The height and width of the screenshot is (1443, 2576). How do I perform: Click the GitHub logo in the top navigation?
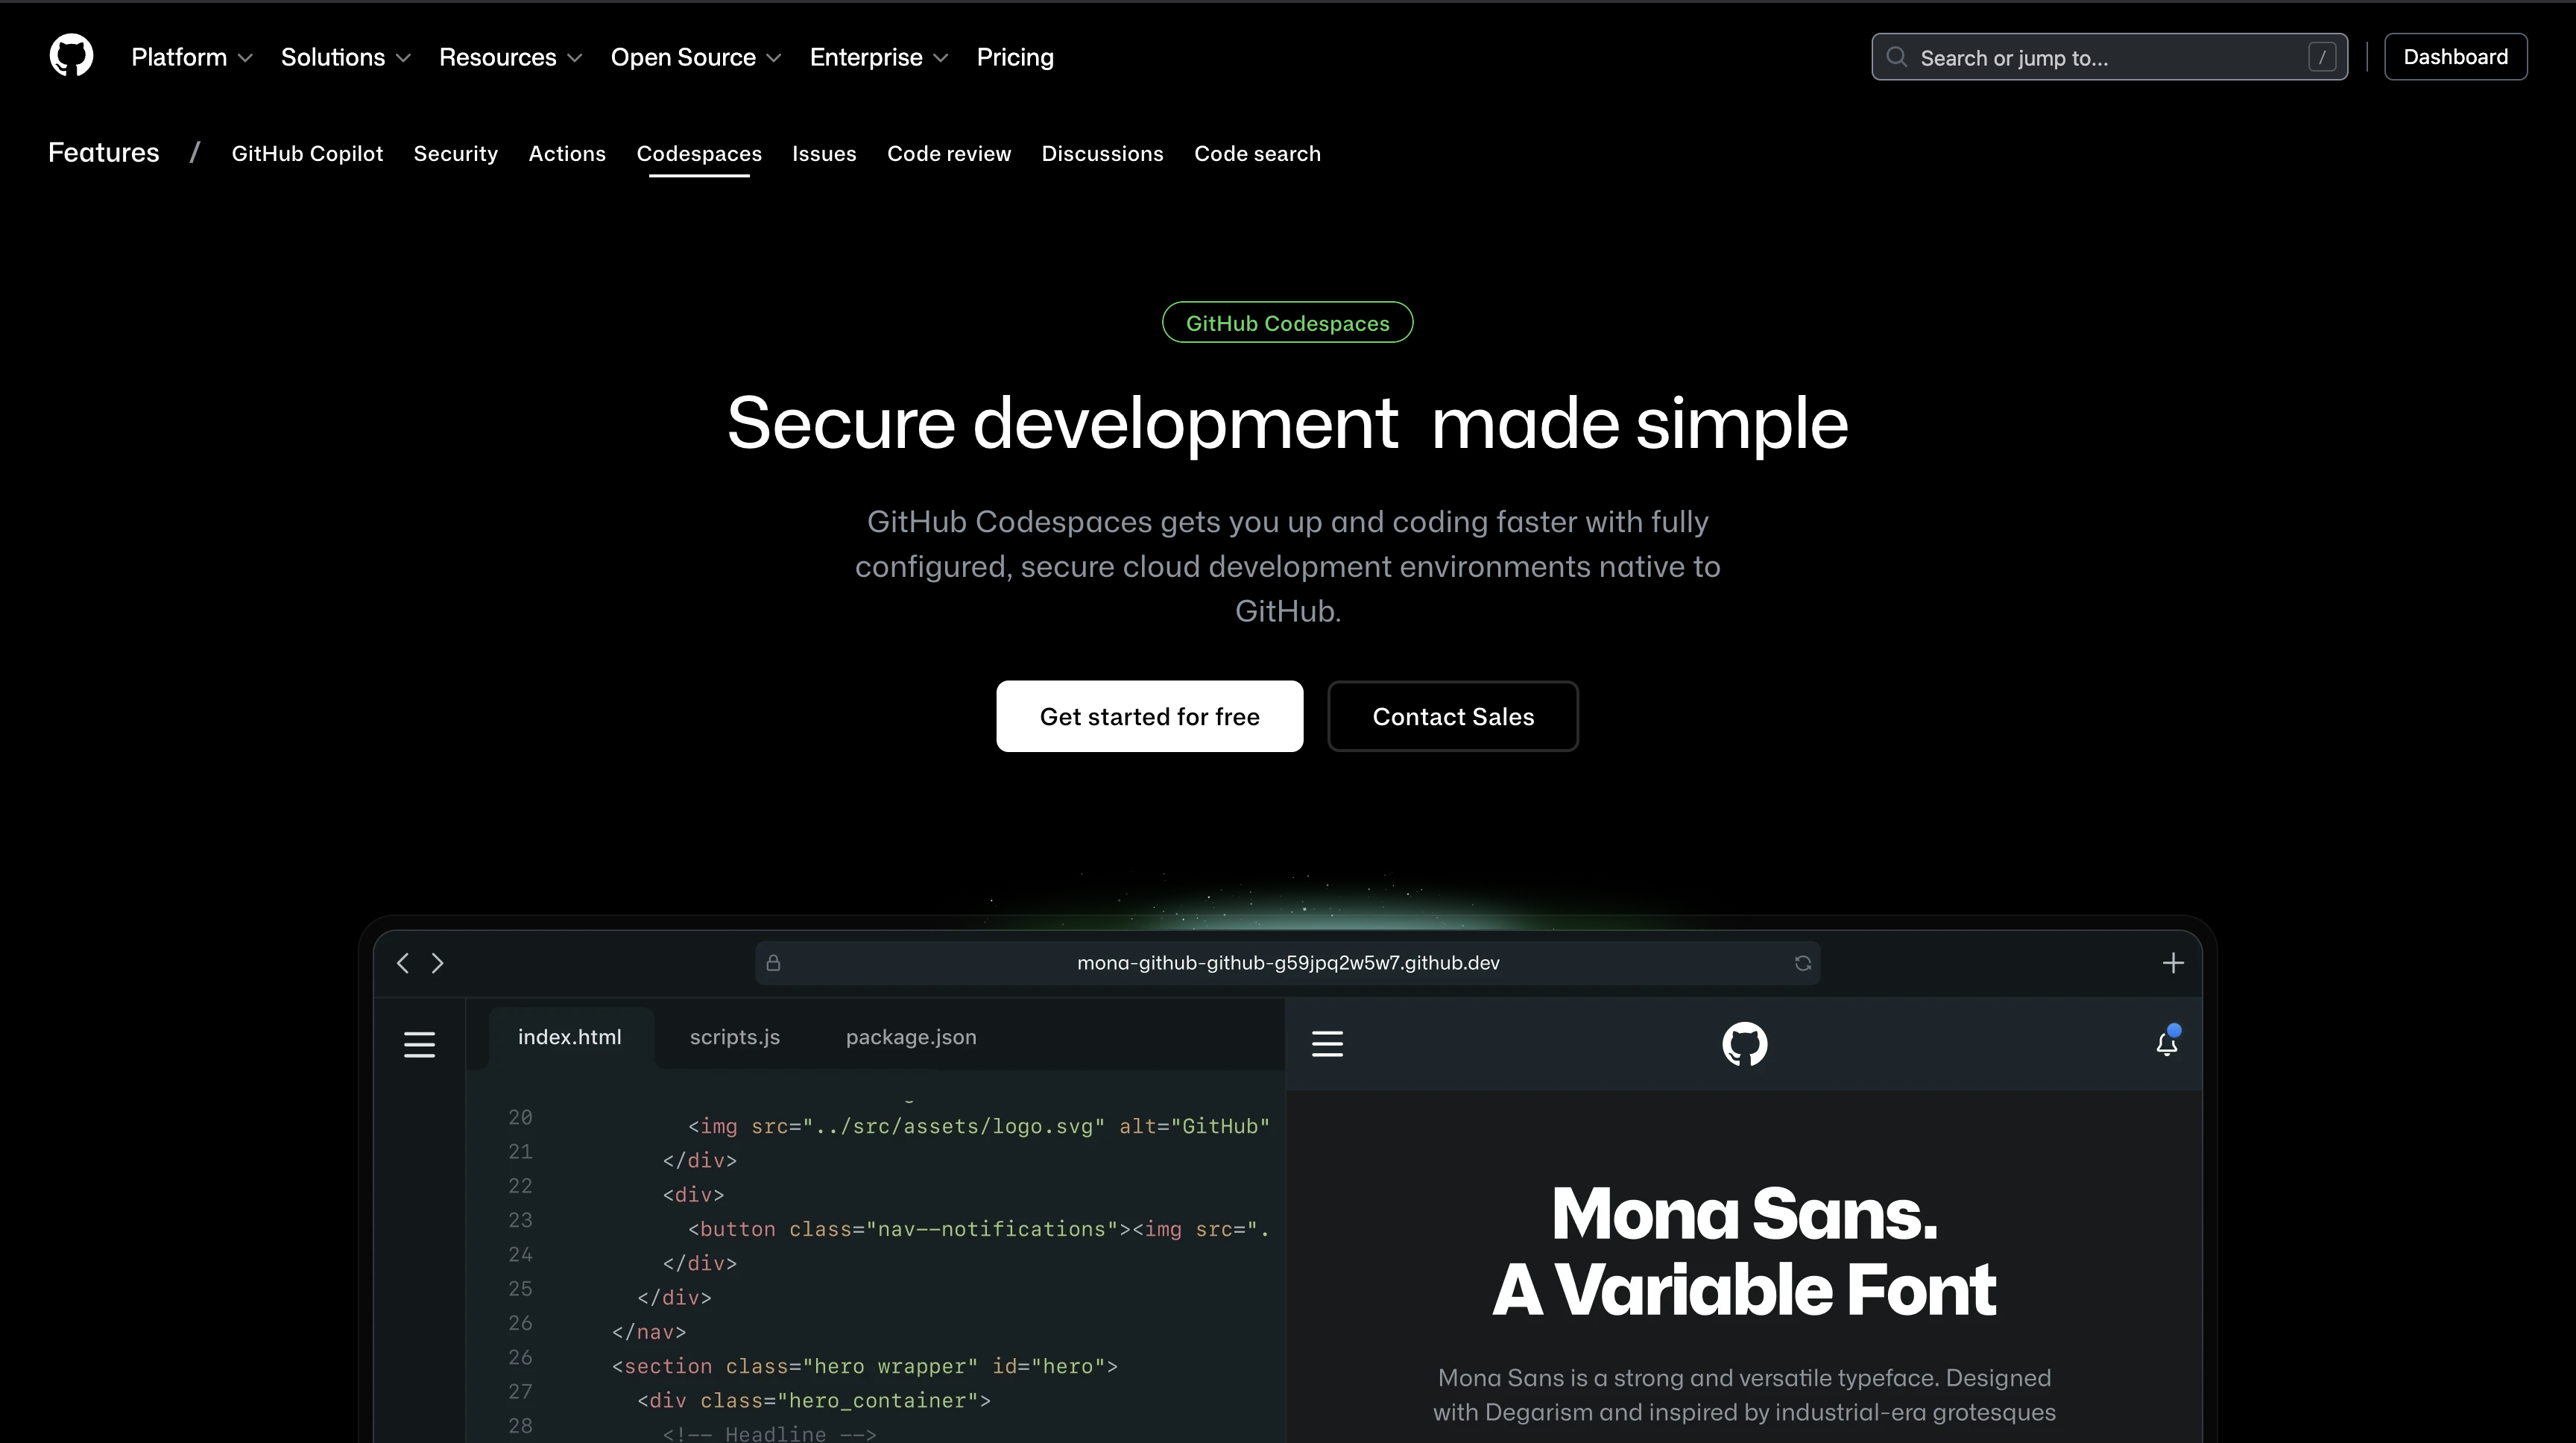point(70,55)
